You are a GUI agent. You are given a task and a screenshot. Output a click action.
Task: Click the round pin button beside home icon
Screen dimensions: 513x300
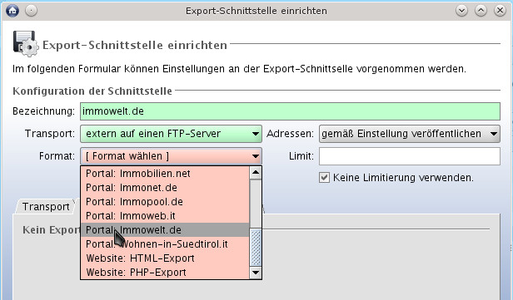32,11
